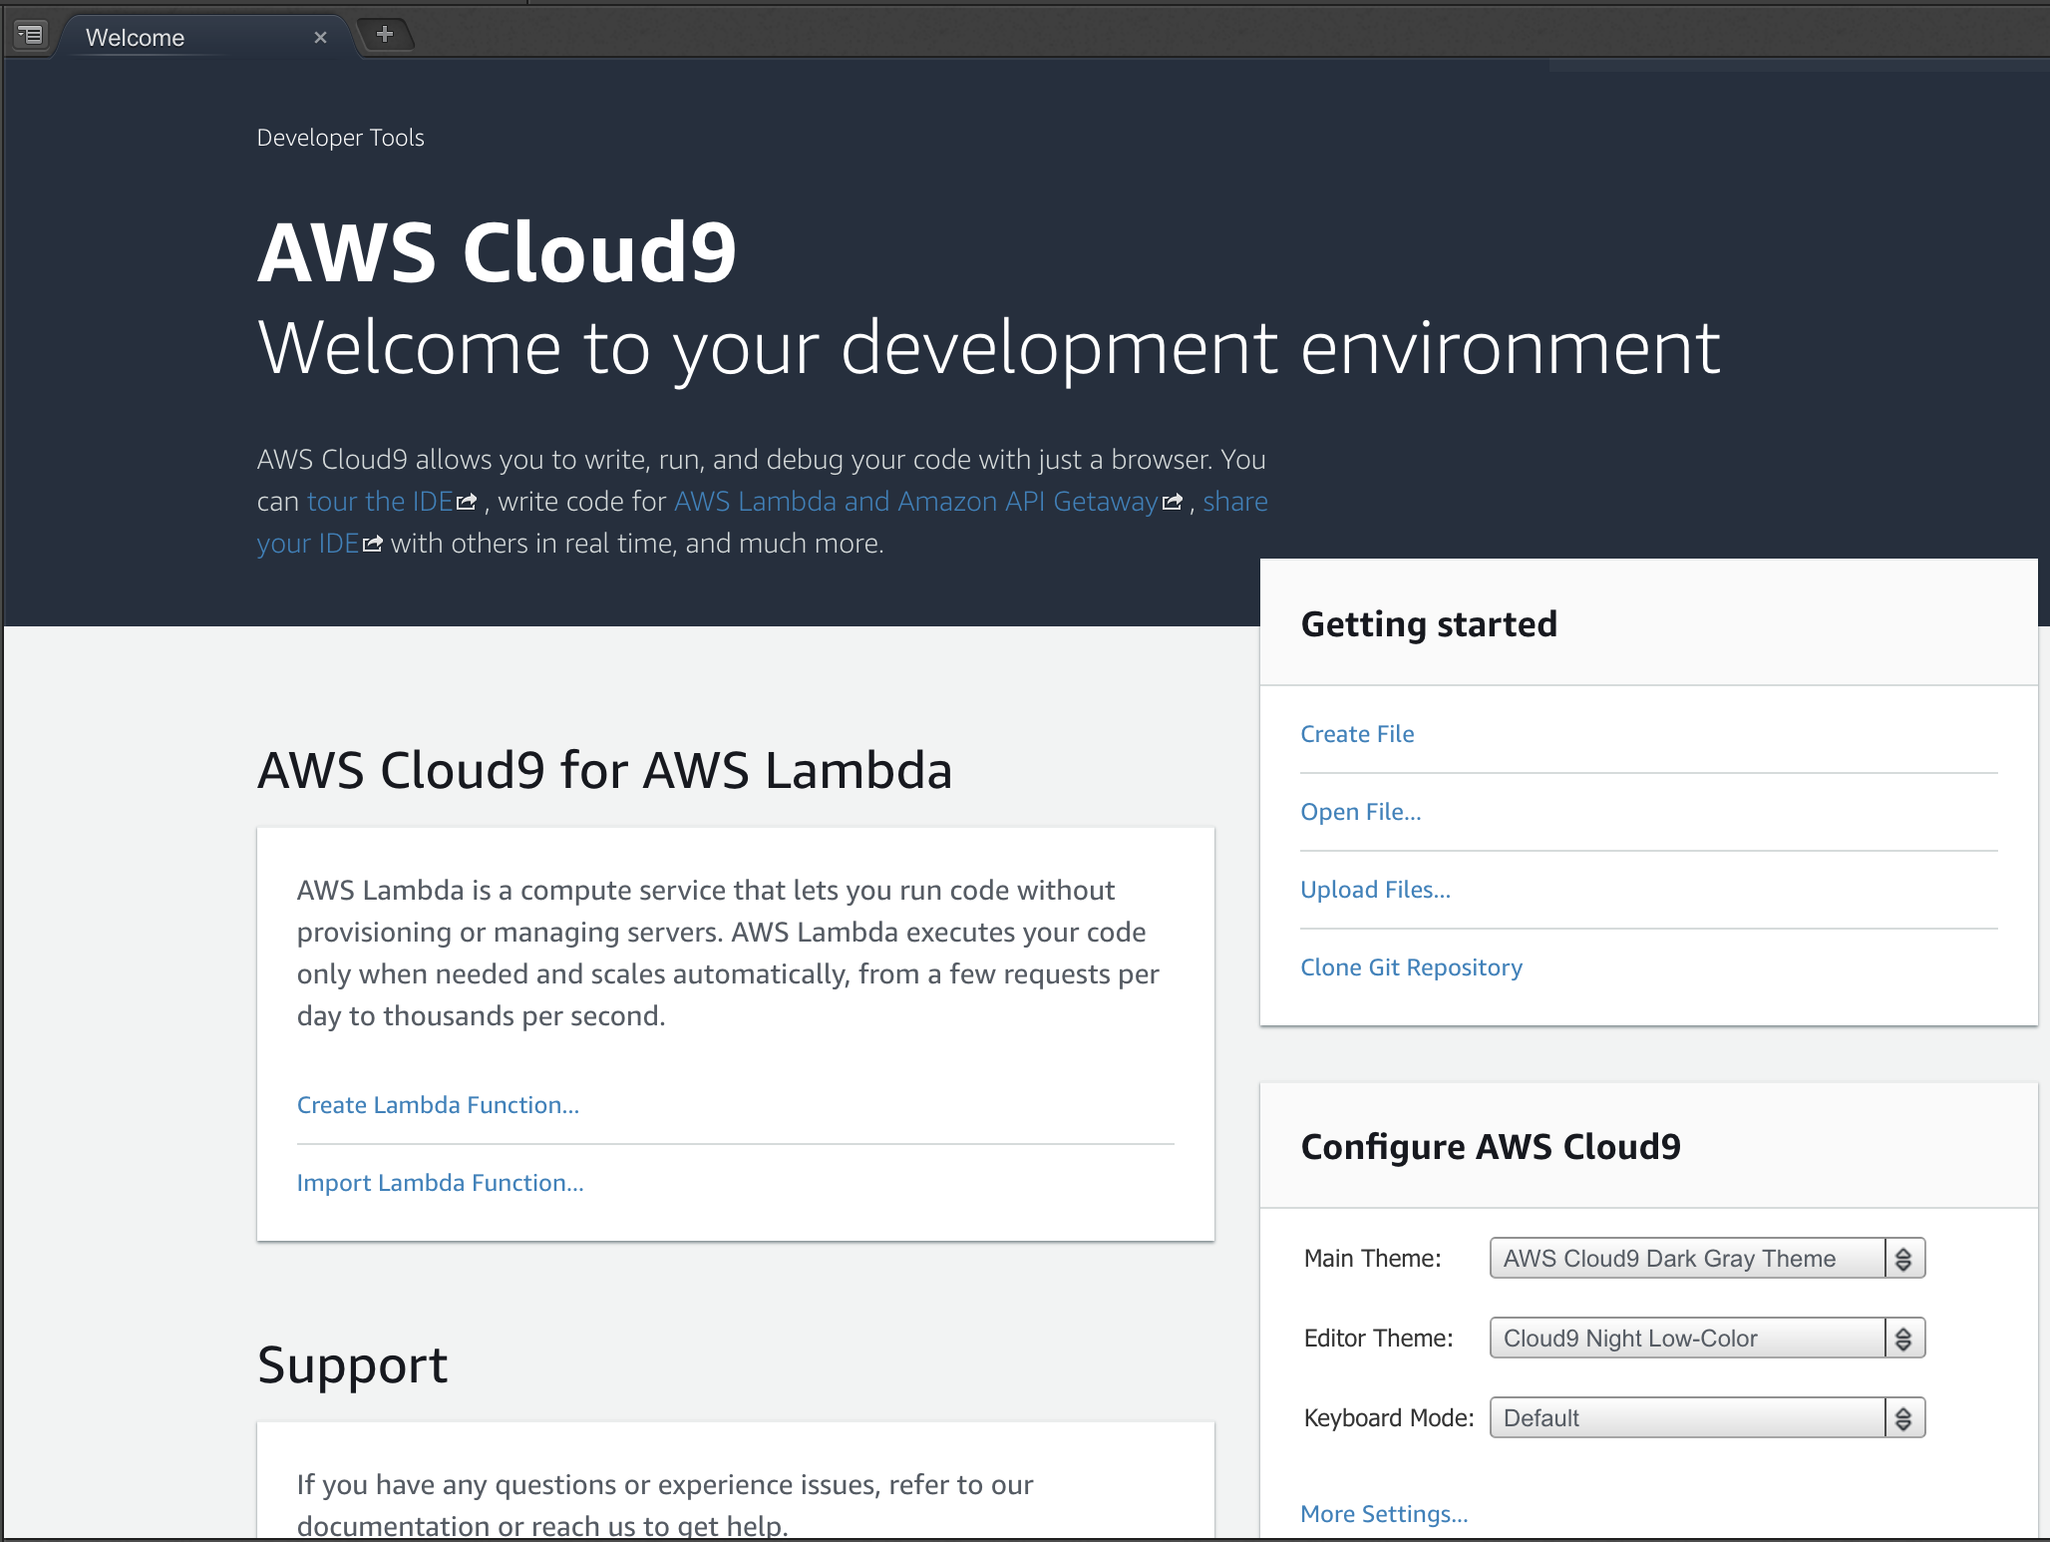The width and height of the screenshot is (2050, 1542).
Task: Click Create File link
Action: (x=1357, y=734)
